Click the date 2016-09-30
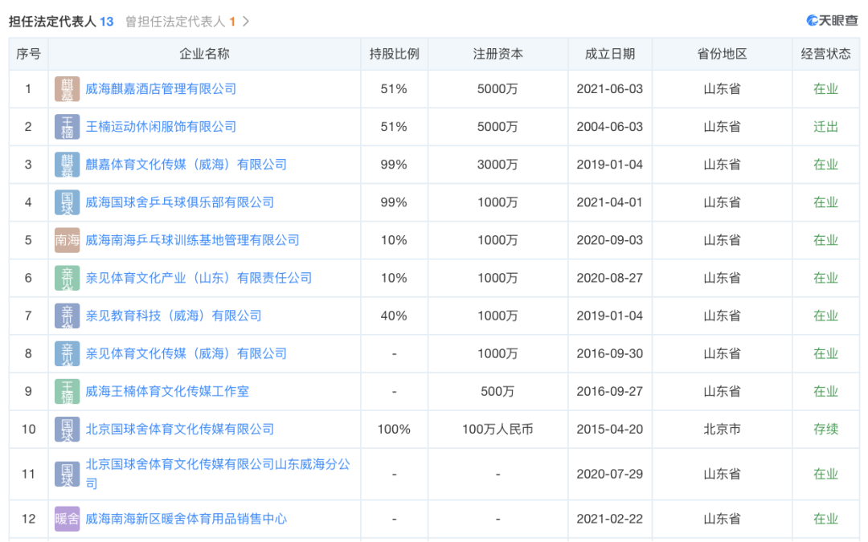Viewport: 868px width, 542px height. point(609,354)
